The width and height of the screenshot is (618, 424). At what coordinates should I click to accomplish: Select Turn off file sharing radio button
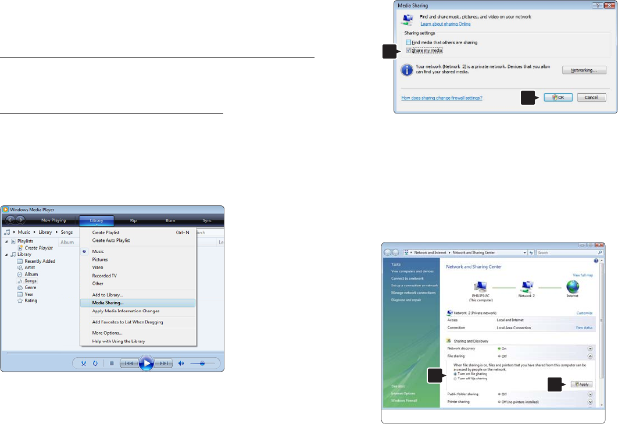point(455,379)
